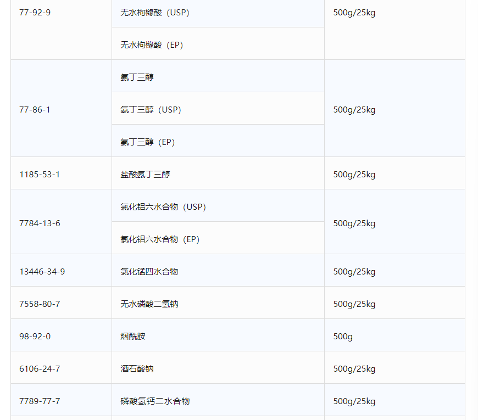Click the 无水磷酸二氢钠 product name
The height and width of the screenshot is (420, 478).
(x=149, y=304)
